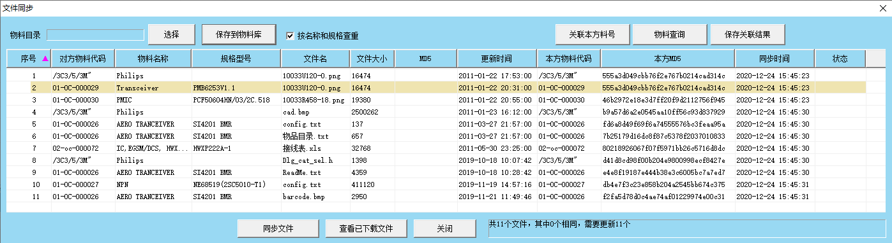The image size is (892, 243).
Task: Select PMIC material name cell
Action: [153, 100]
